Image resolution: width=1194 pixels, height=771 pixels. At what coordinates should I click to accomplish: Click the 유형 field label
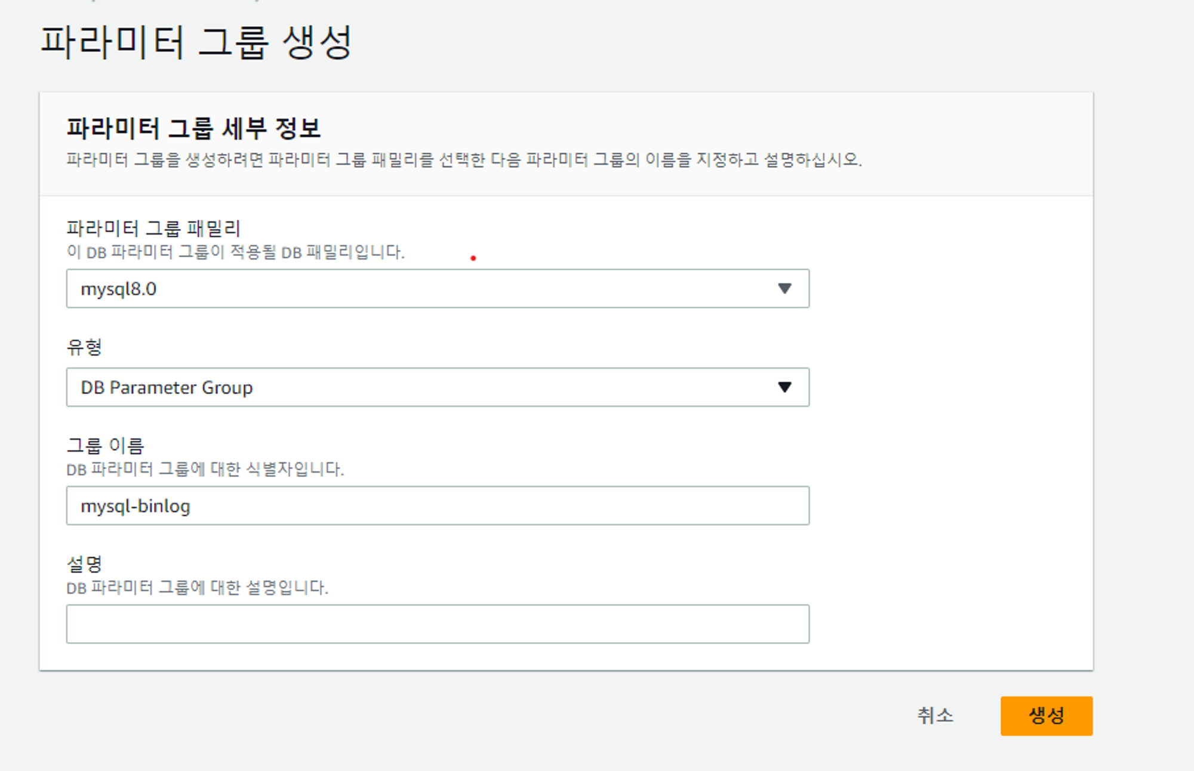click(x=84, y=347)
